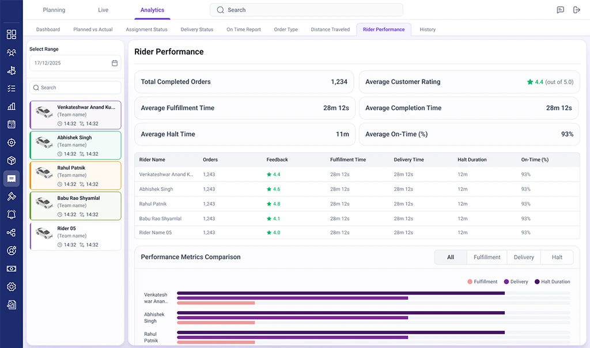Click the target location icon in sidebar
The height and width of the screenshot is (348, 590).
point(12,142)
